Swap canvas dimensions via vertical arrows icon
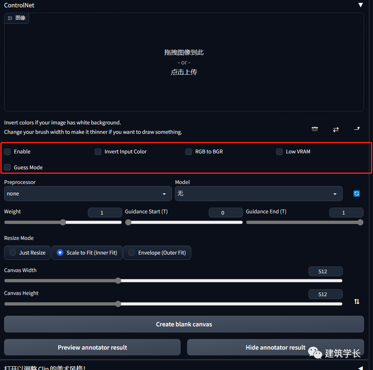Image resolution: width=373 pixels, height=370 pixels. (x=357, y=301)
